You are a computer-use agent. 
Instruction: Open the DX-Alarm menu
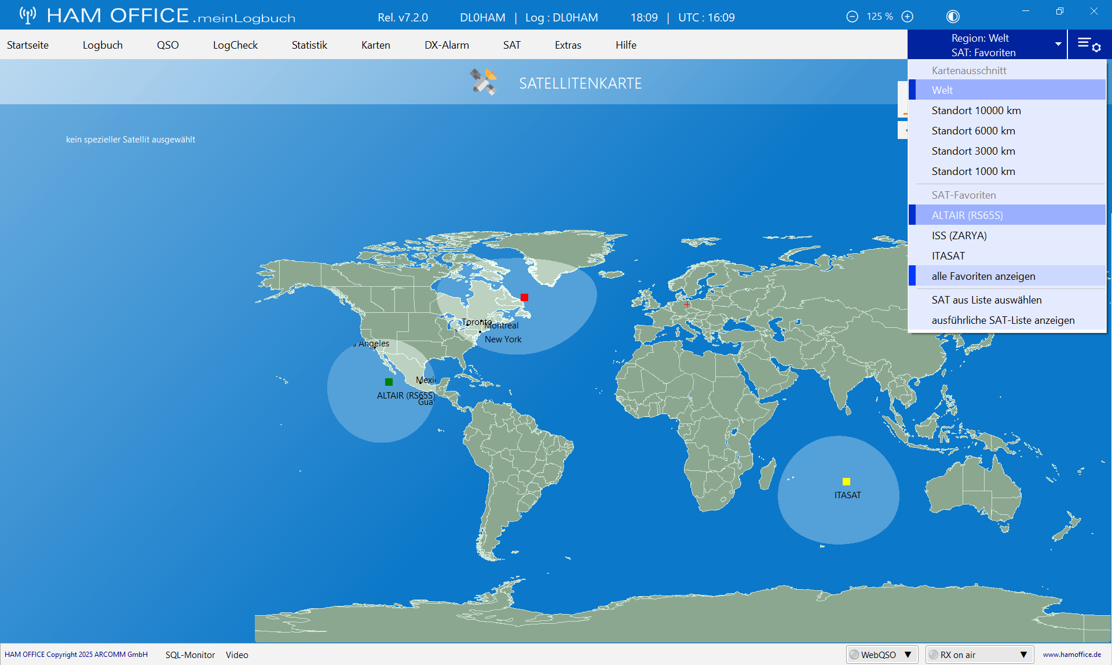point(447,45)
